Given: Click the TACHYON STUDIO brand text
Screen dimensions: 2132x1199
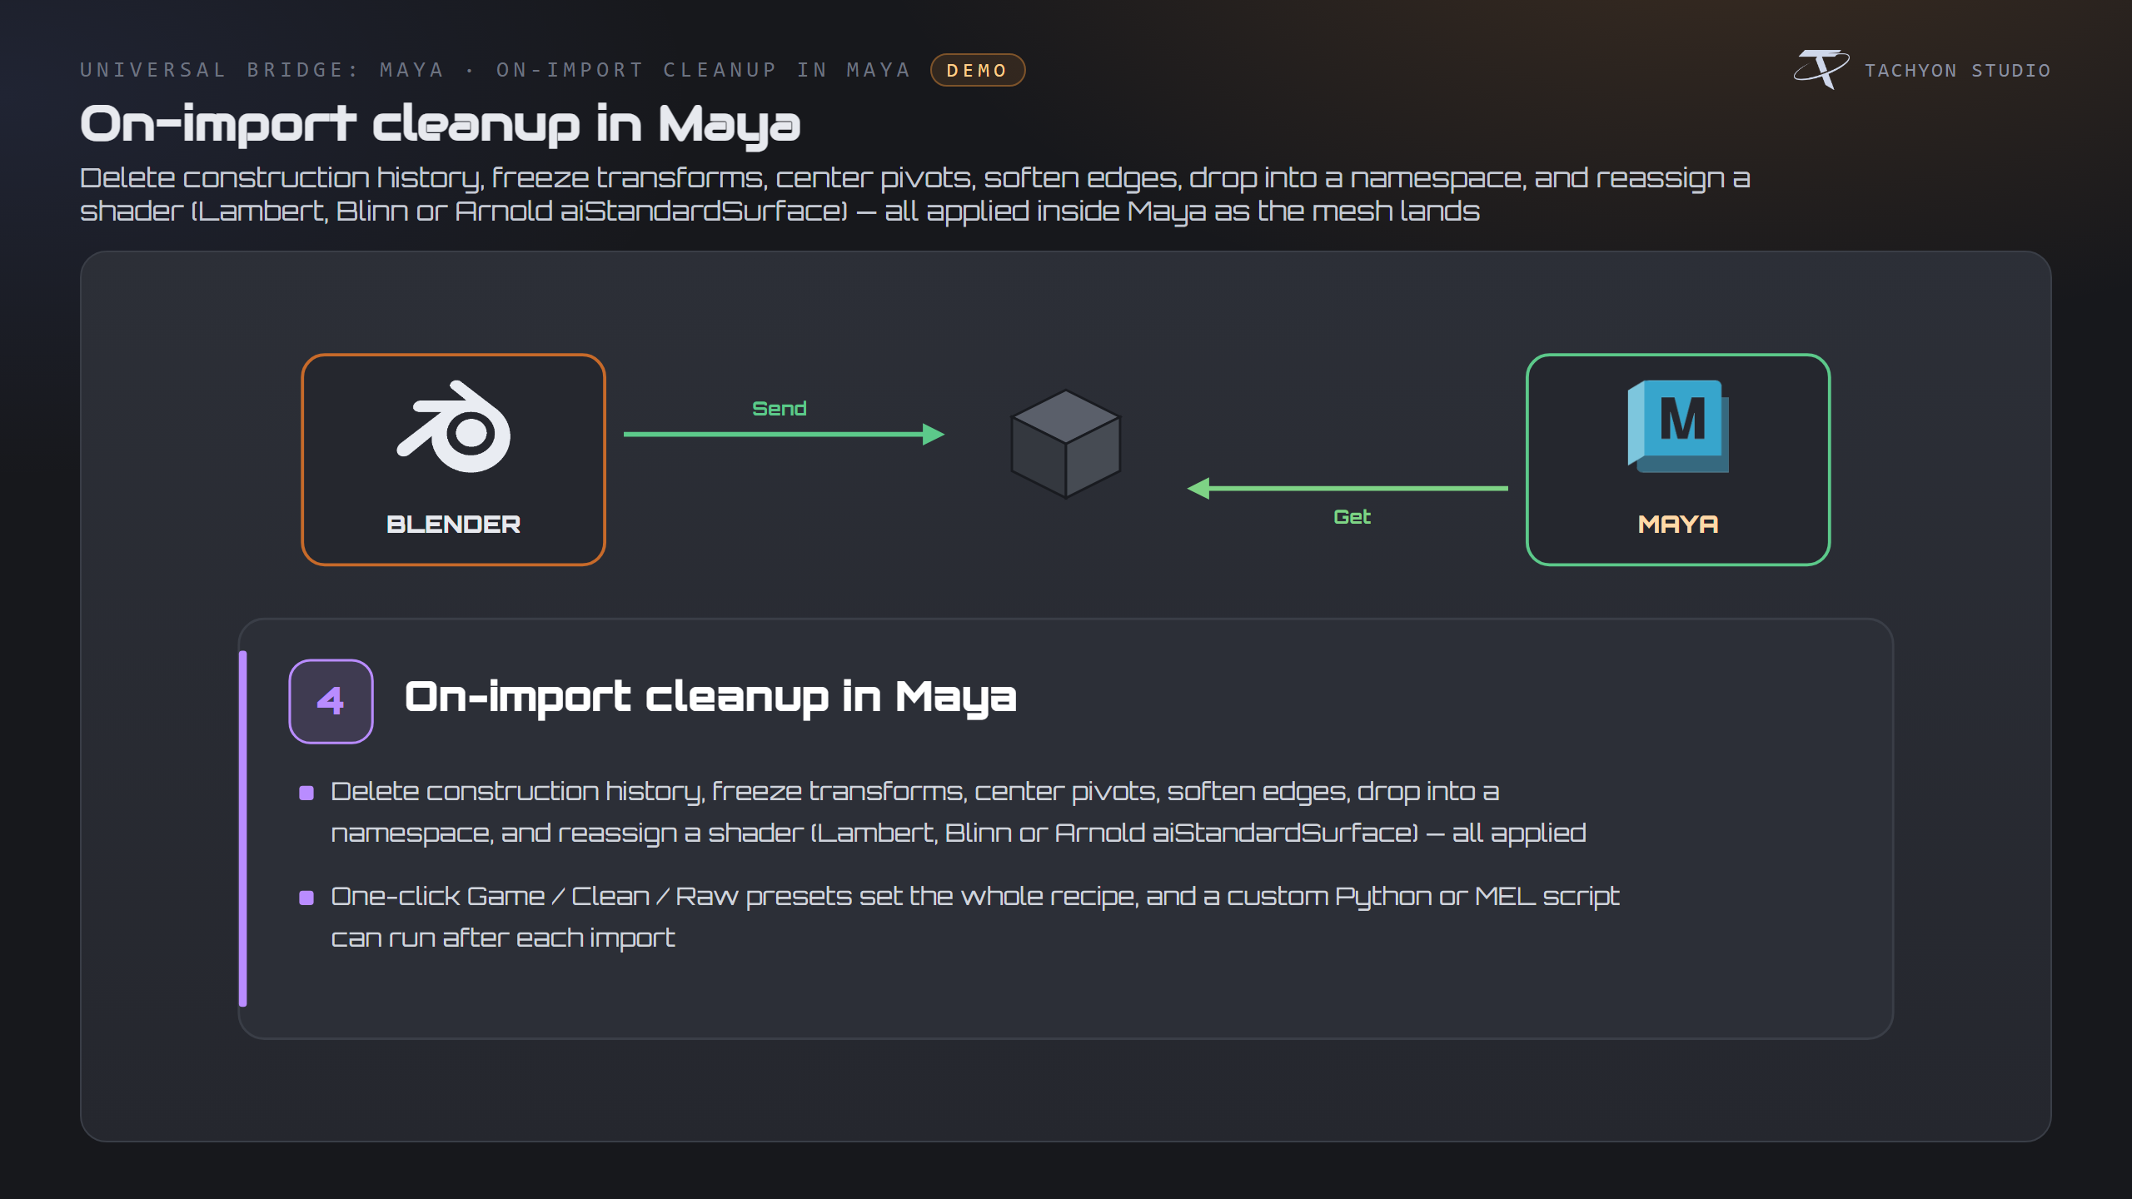Looking at the screenshot, I should pos(1958,70).
